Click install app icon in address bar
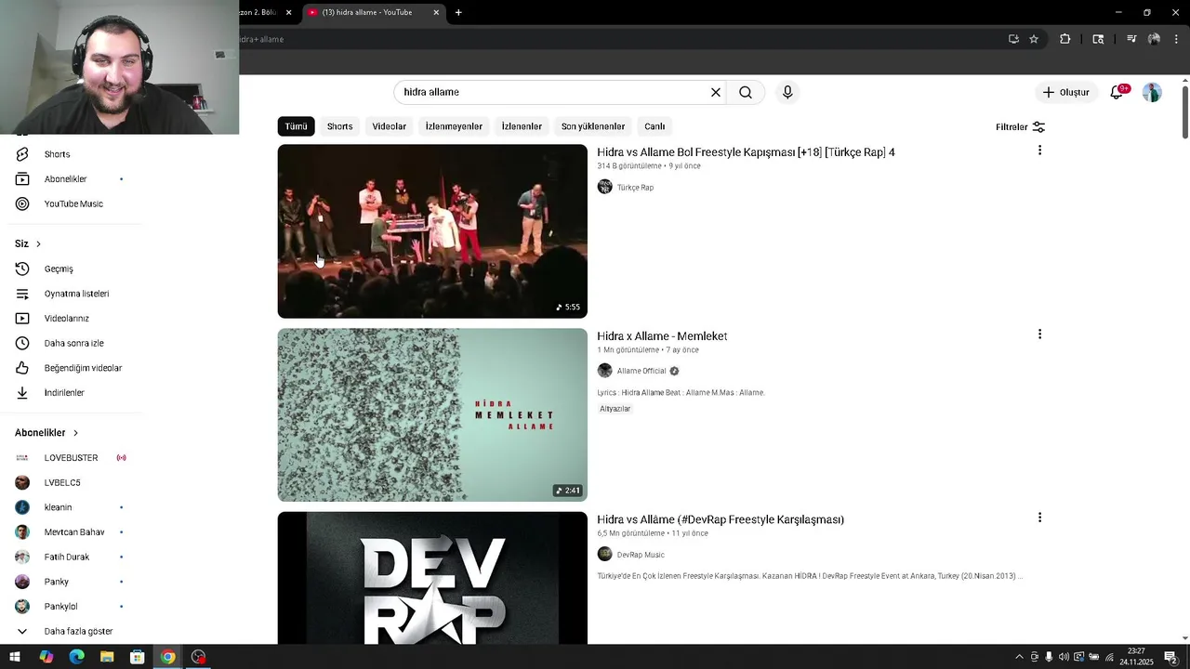The image size is (1190, 669). tap(1013, 39)
